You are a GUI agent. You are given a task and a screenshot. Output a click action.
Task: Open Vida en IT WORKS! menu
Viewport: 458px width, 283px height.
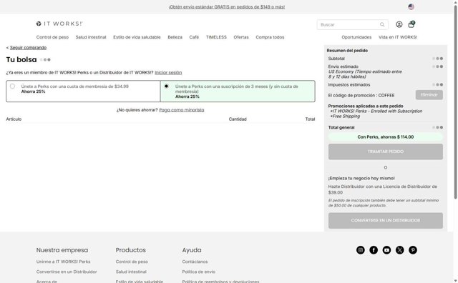(398, 37)
